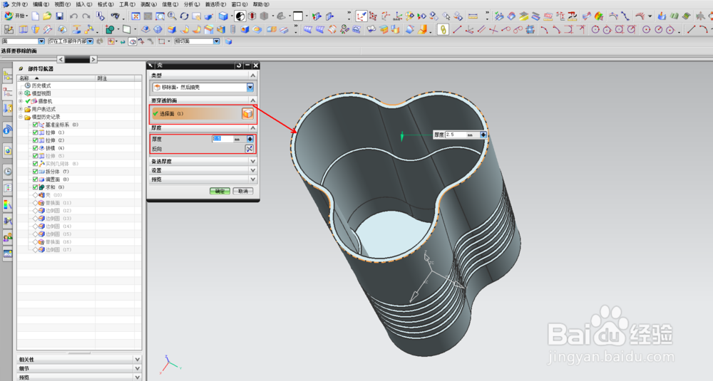Toggle checkbox for 偏置面 (8)

click(35, 179)
